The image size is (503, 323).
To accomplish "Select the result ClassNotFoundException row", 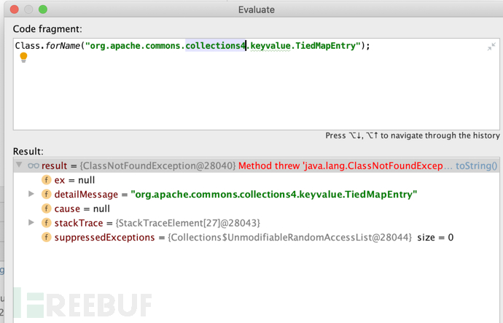I will pyautogui.click(x=257, y=166).
